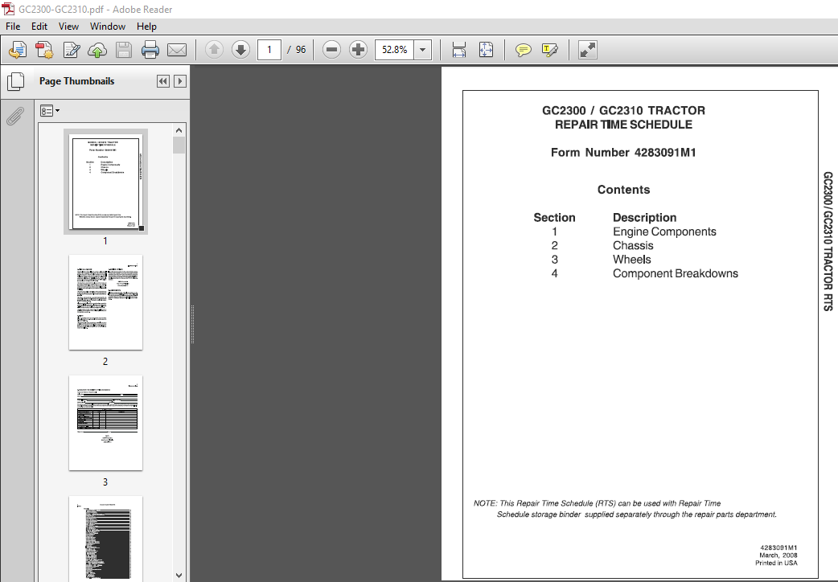The width and height of the screenshot is (838, 582).
Task: Click the cloud upload icon
Action: click(x=97, y=50)
